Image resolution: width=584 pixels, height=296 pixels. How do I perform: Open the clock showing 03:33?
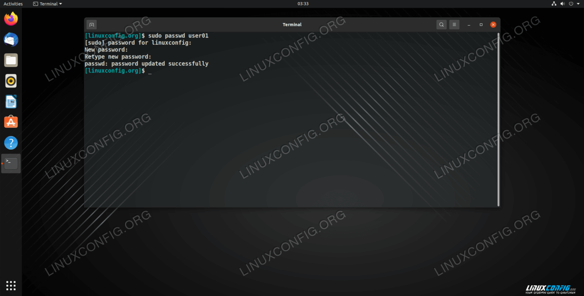(303, 4)
